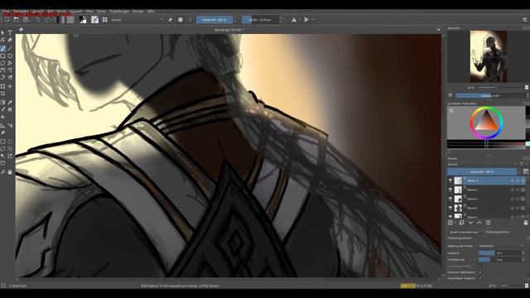Select the shape selection arrow tool

[x=2, y=33]
